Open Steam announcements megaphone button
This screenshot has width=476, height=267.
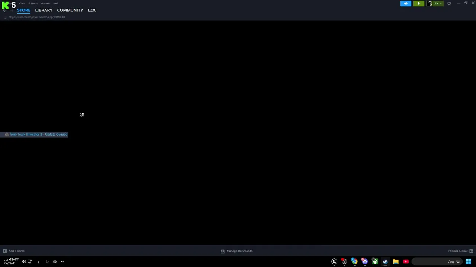click(406, 3)
